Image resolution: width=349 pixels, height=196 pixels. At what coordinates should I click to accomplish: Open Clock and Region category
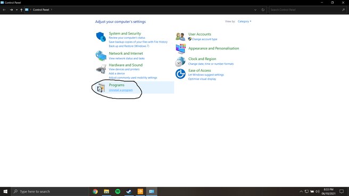(202, 59)
